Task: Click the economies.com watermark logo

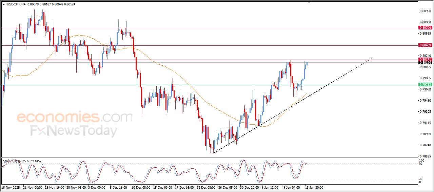Action: click(75, 118)
